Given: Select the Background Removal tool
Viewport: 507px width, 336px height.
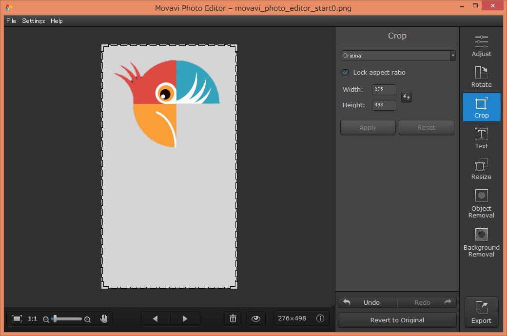Looking at the screenshot, I should click(481, 242).
